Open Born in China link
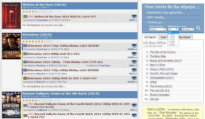 (x=157, y=65)
